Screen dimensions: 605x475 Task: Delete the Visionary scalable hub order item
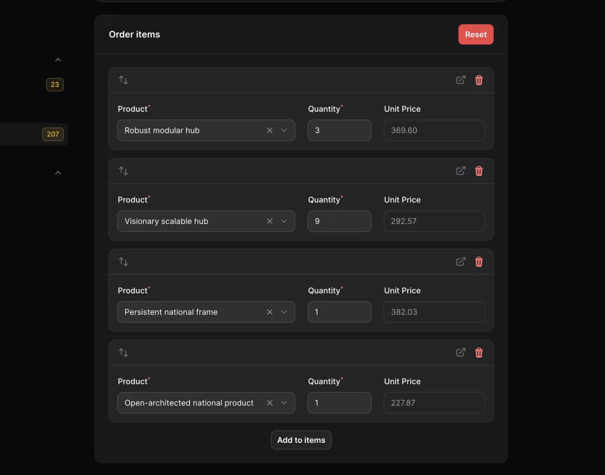[479, 171]
